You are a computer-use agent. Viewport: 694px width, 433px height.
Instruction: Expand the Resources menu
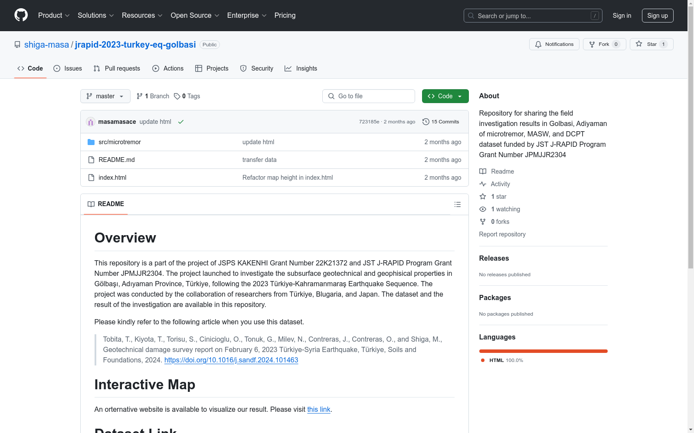(142, 16)
